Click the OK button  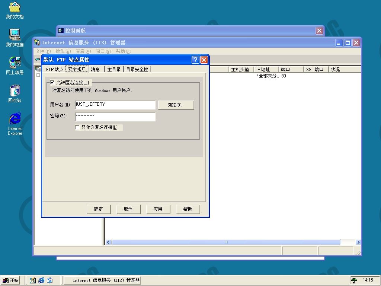pyautogui.click(x=98, y=209)
